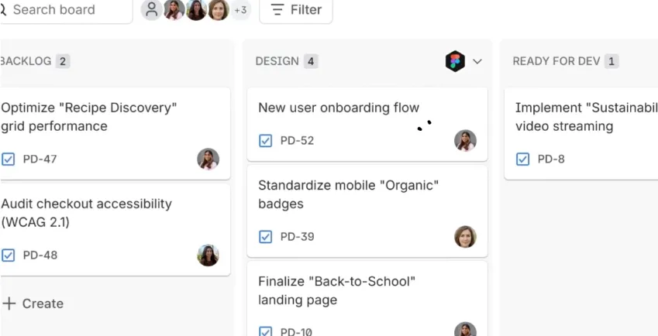The image size is (658, 336).
Task: Open the Filter dropdown button
Action: (x=295, y=10)
